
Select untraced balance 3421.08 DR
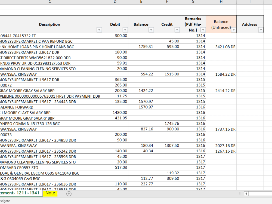221,47
